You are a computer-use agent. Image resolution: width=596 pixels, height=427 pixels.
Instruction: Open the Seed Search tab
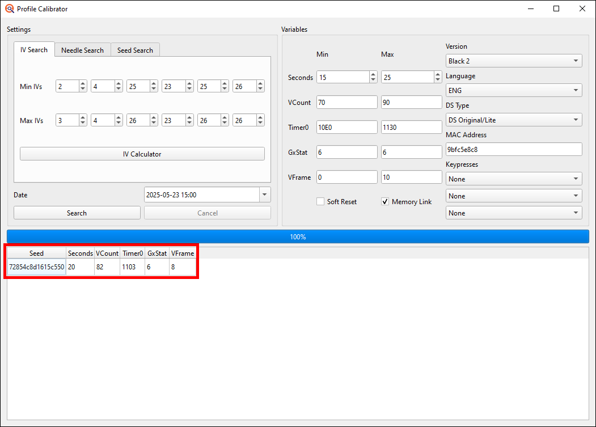135,50
